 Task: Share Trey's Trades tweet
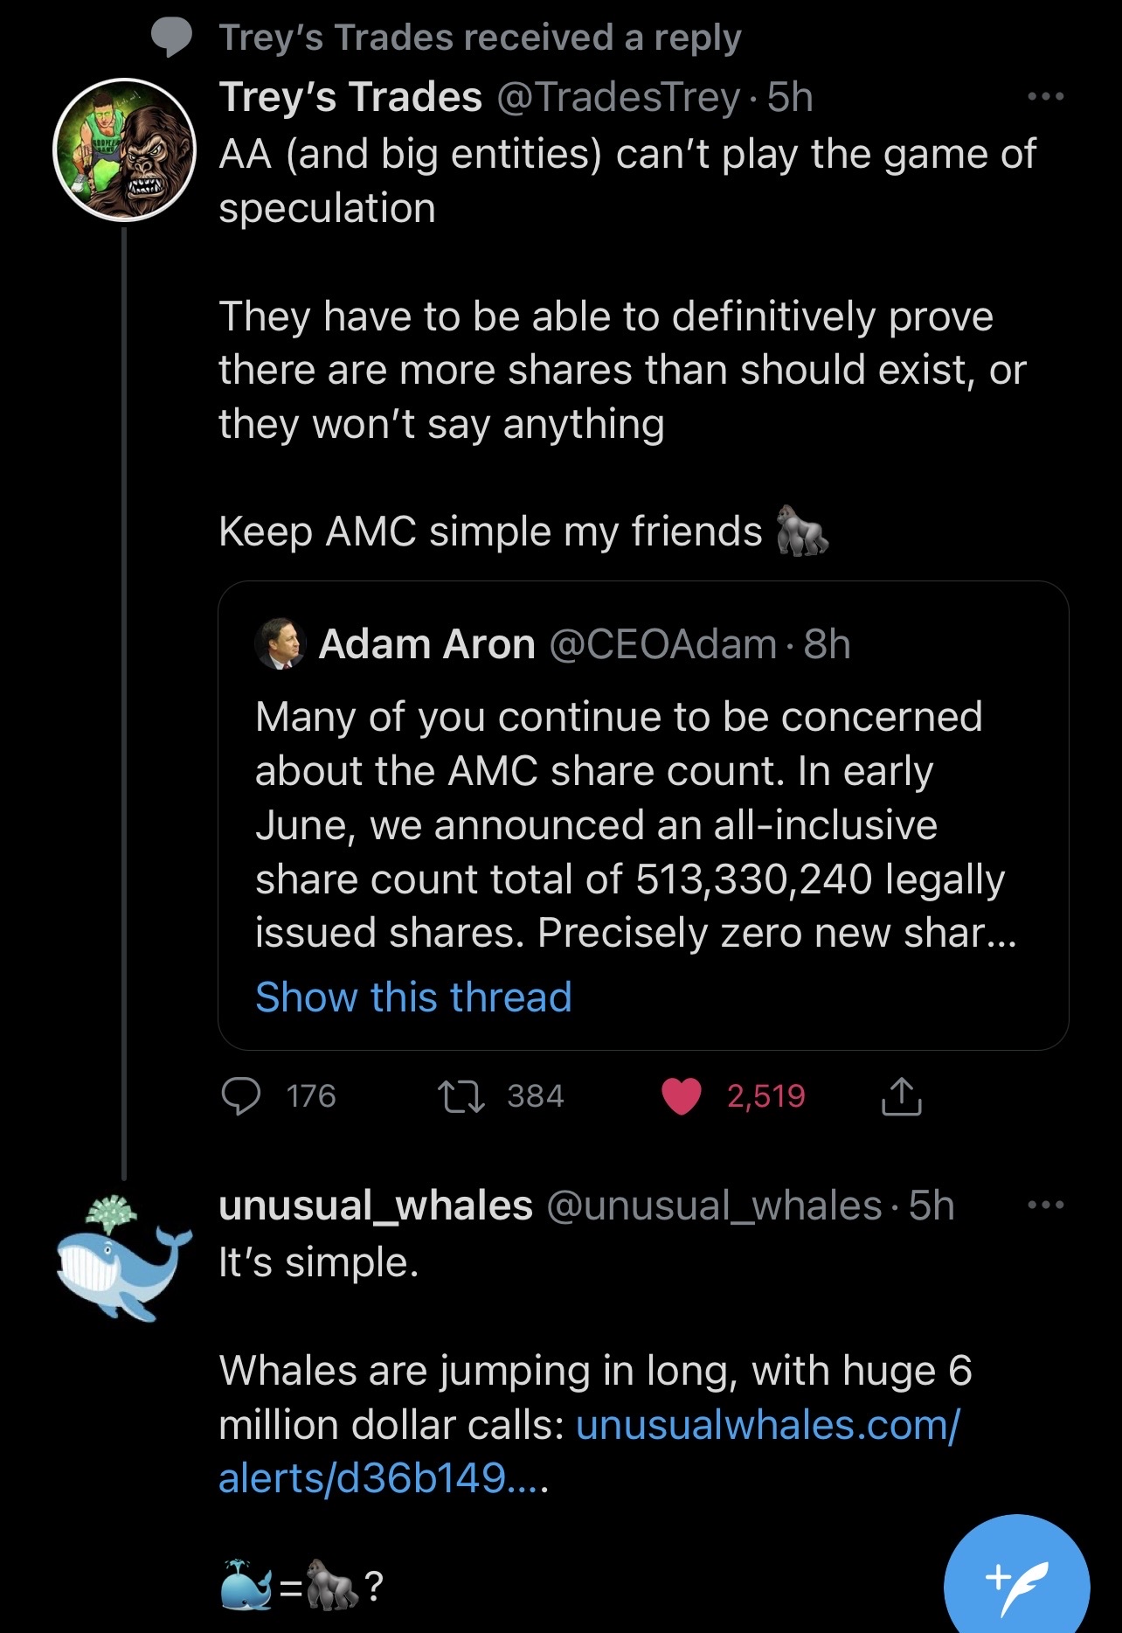click(902, 1096)
